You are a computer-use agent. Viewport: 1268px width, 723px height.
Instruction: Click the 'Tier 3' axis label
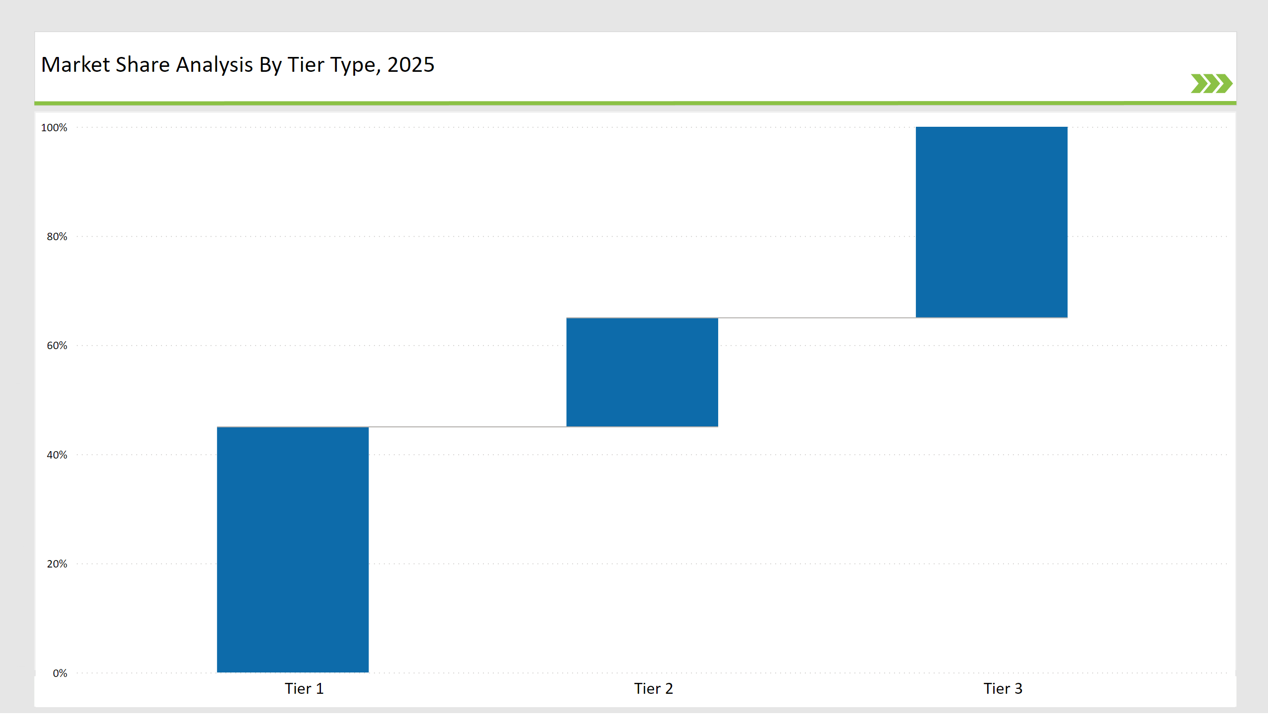click(1003, 689)
